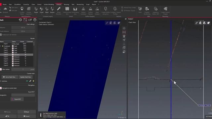Click the Compare / Inspect Profiles tool

tap(115, 11)
